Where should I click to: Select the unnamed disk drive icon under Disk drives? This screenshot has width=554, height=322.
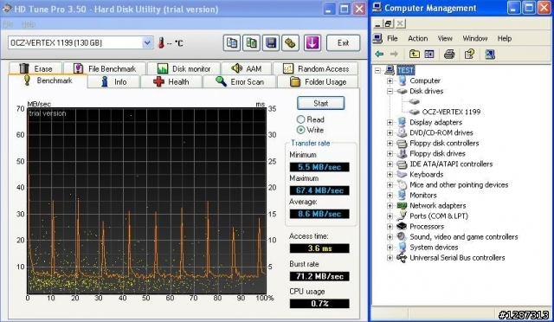414,101
